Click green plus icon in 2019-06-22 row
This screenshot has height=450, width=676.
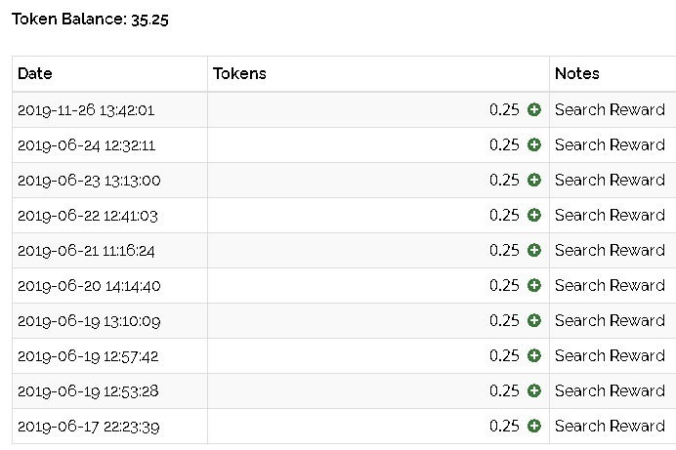533,216
